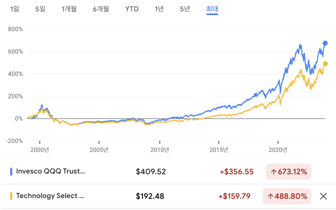The height and width of the screenshot is (210, 336).
Task: Click the $409.52 QQQ price
Action: 151,172
